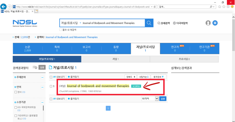Select 프로시딩 0 sub-tab
Viewport: 235px width, 122px height.
click(x=184, y=59)
